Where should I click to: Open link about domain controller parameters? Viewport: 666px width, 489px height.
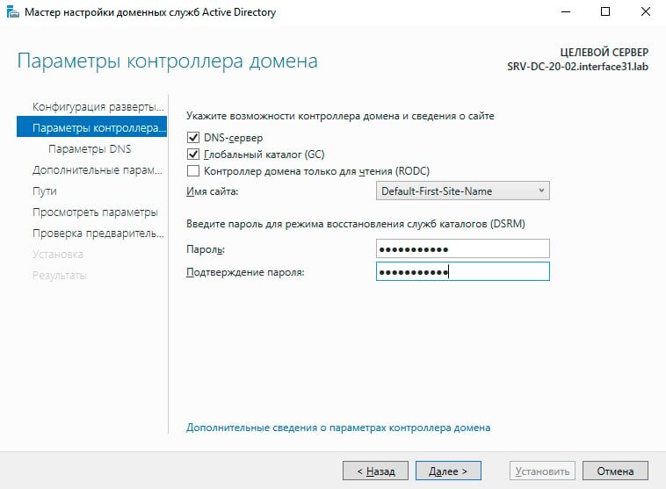pyautogui.click(x=338, y=428)
